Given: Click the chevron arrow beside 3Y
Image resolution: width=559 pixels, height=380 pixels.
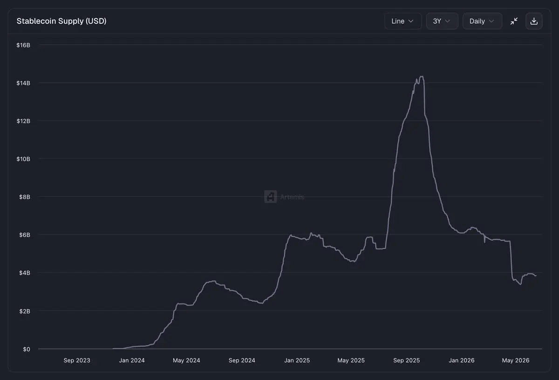Looking at the screenshot, I should (448, 21).
